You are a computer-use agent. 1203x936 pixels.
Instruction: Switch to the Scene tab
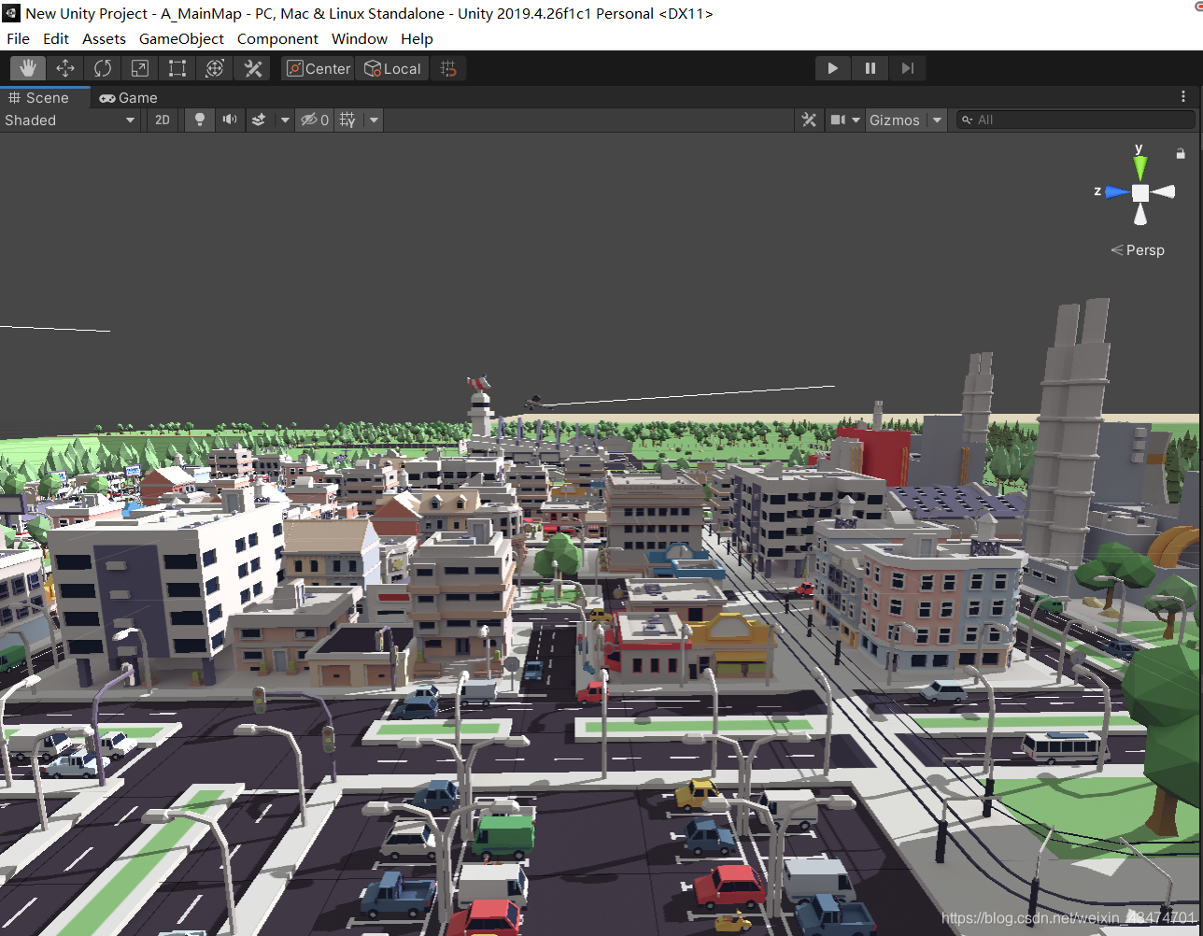point(45,97)
